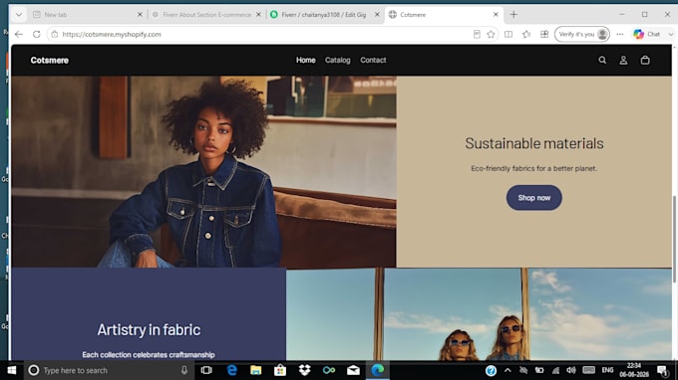Go to Home in store navigation
678x380 pixels.
[x=306, y=60]
